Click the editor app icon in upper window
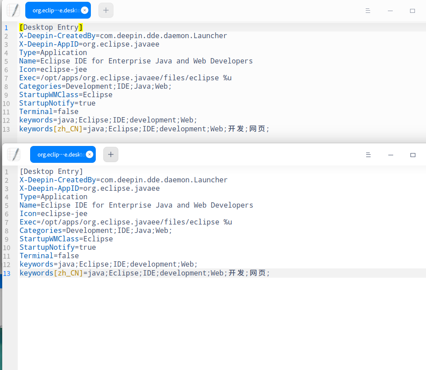Screen dimensions: 426x370 [13, 10]
